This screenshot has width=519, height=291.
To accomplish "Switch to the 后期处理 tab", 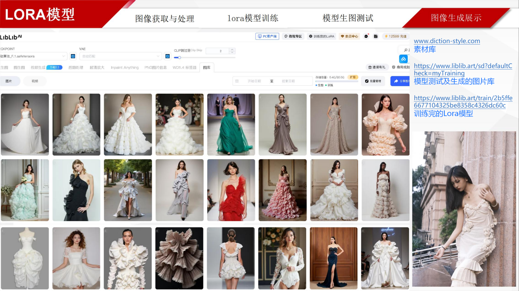I will (76, 68).
